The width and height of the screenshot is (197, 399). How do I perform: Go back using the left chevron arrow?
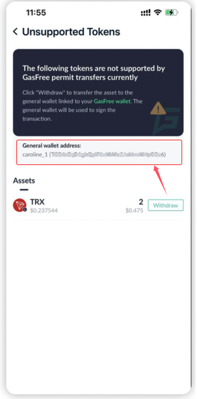15,32
